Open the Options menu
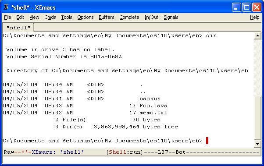The height and width of the screenshot is (166, 264). [x=86, y=17]
